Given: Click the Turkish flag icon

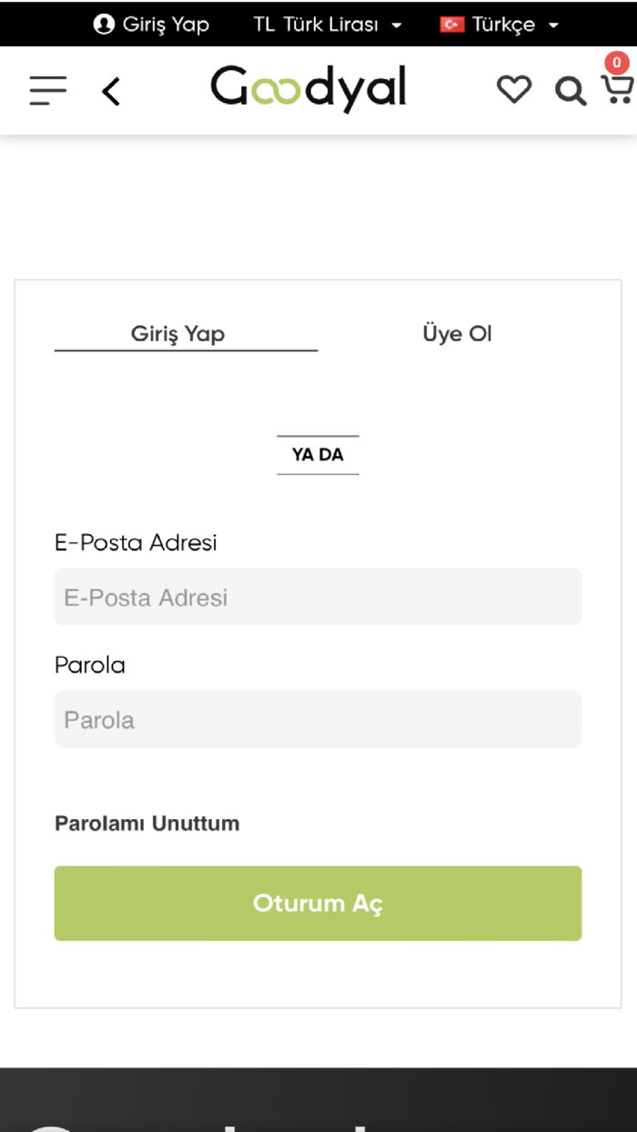Looking at the screenshot, I should (452, 25).
